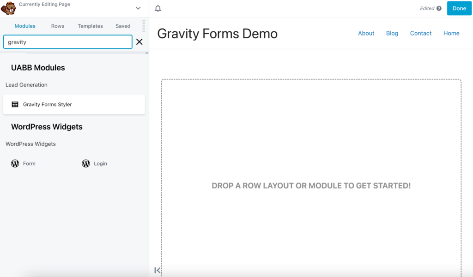This screenshot has height=277, width=473.
Task: Open notifications via the bell icon
Action: (x=158, y=8)
